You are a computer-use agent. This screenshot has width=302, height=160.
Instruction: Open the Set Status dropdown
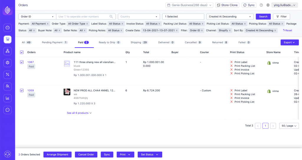tap(150, 155)
